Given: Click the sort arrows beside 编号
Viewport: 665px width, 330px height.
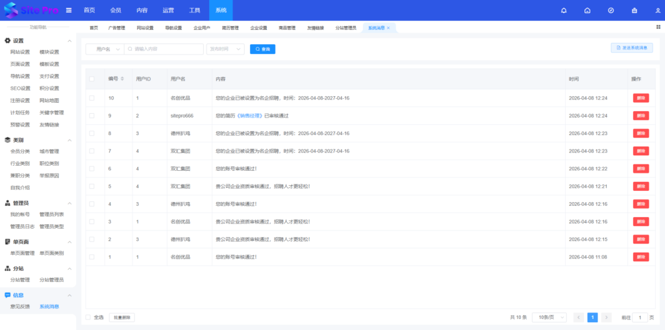Looking at the screenshot, I should [x=122, y=79].
